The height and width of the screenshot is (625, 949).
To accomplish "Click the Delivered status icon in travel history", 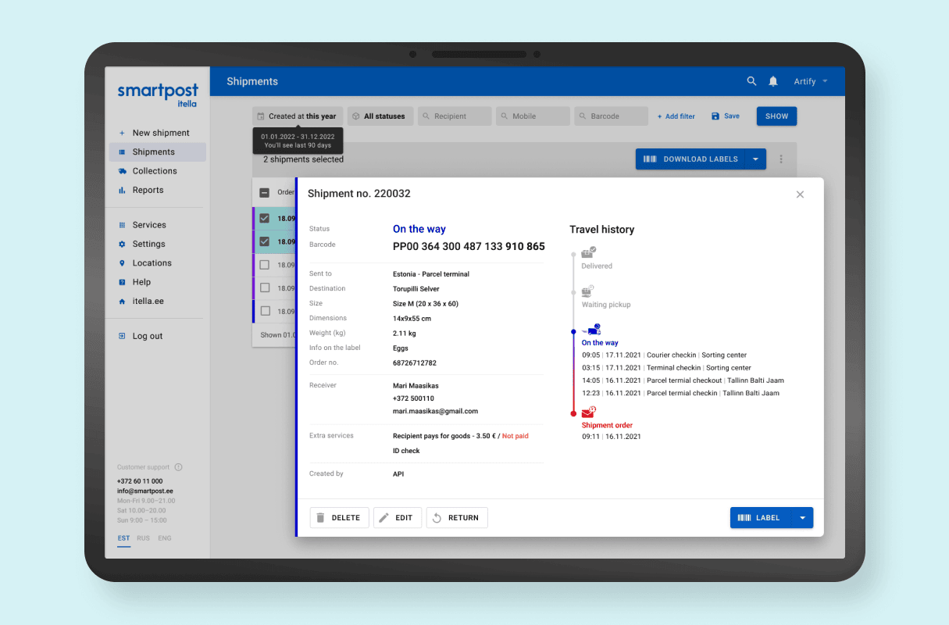I will click(x=589, y=252).
